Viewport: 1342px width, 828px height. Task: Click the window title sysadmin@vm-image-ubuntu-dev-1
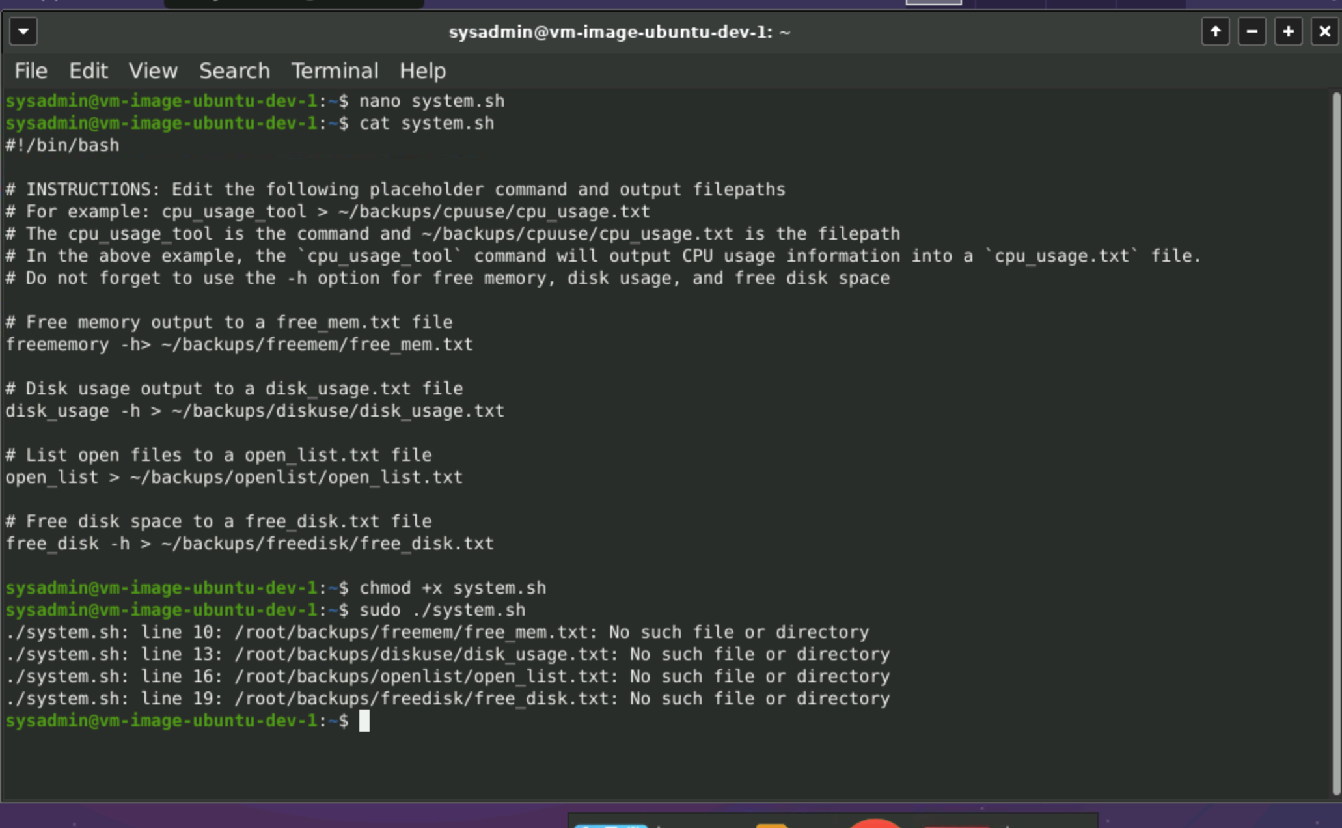[x=620, y=31]
